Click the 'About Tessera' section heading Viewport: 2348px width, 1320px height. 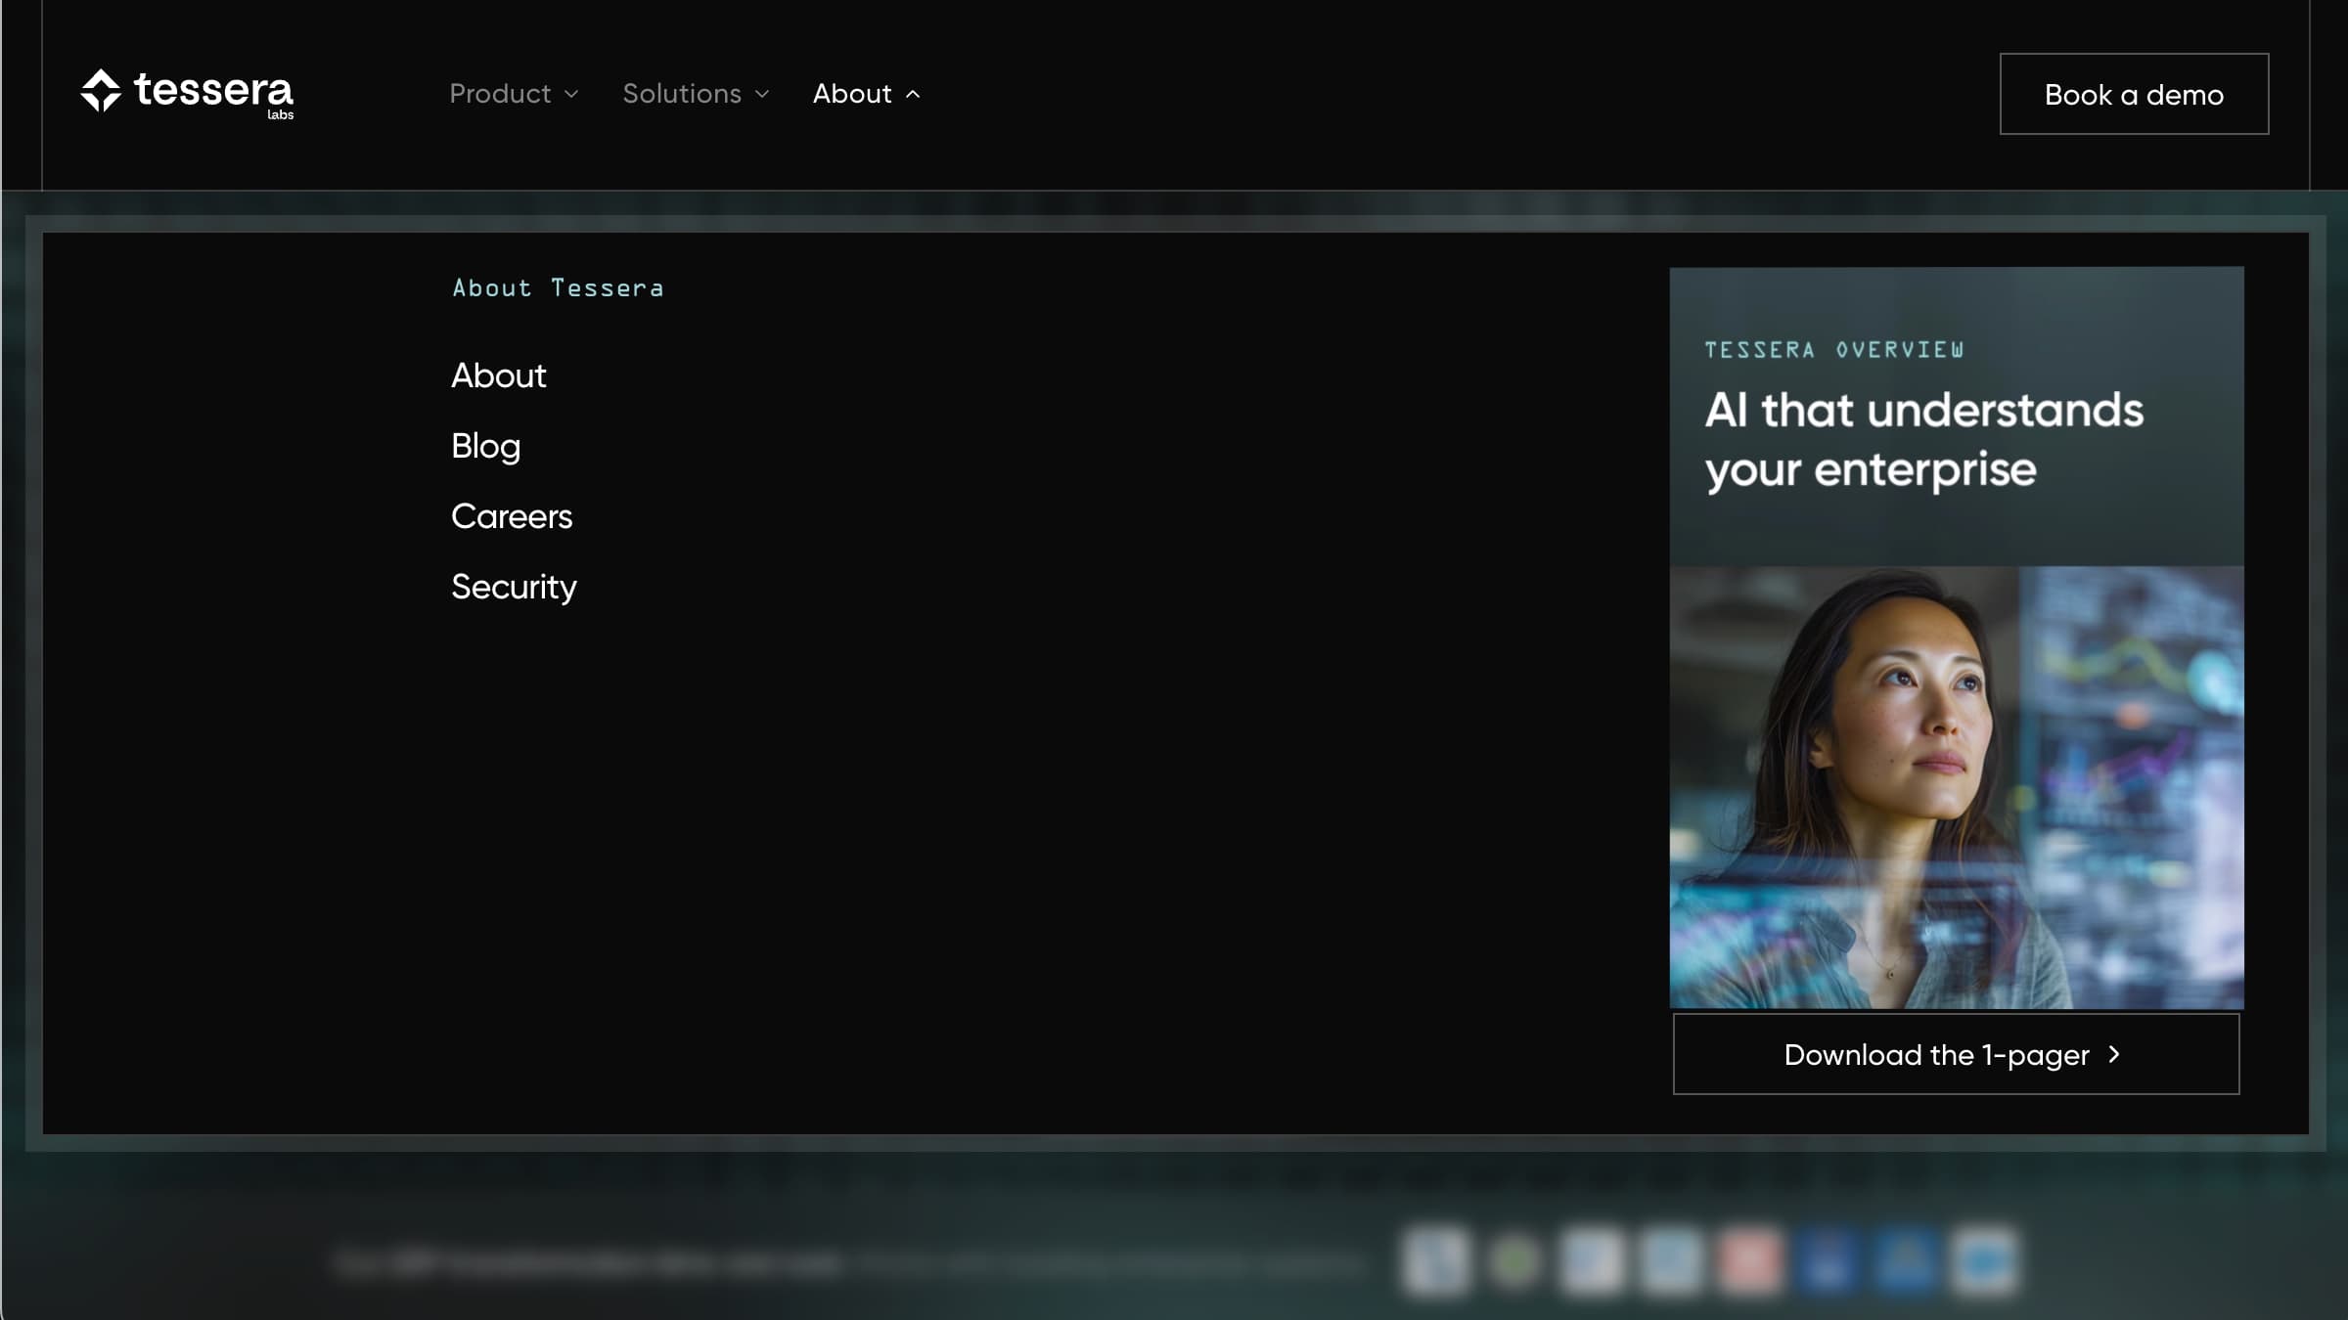558,288
